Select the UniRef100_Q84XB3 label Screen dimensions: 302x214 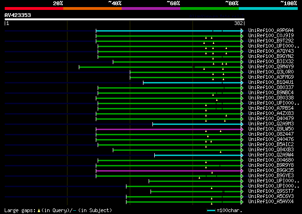pos(271,150)
